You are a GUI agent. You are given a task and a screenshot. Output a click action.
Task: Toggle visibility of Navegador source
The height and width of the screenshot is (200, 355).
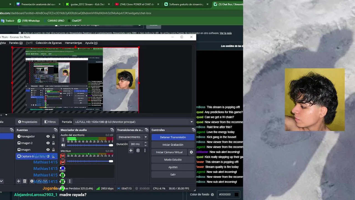pyautogui.click(x=48, y=136)
